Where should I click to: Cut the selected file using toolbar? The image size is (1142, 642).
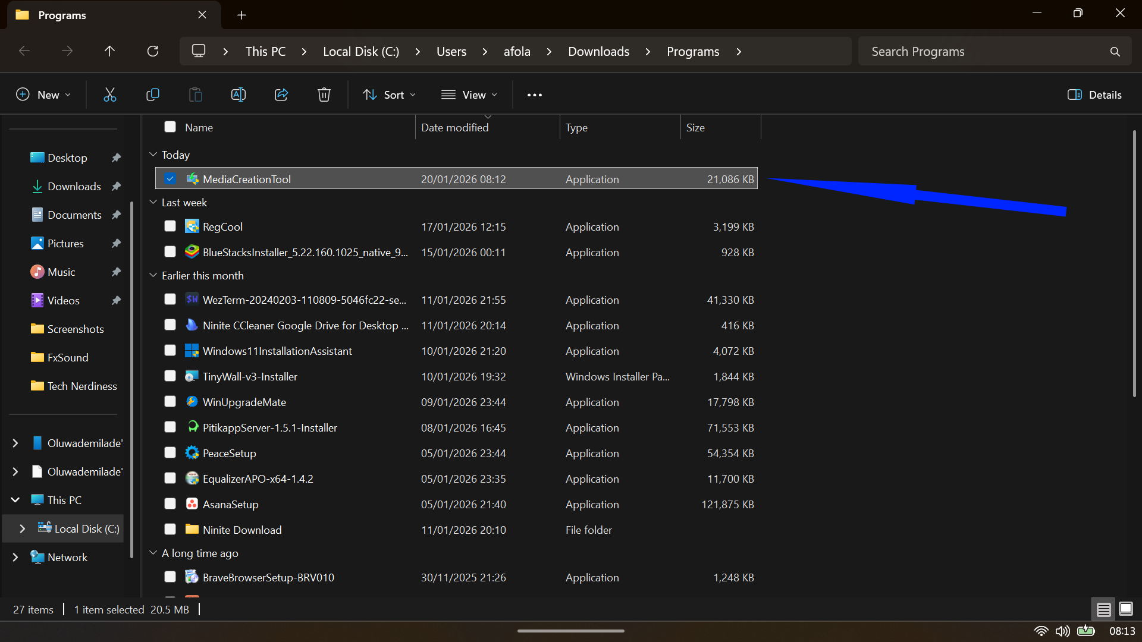pos(110,95)
